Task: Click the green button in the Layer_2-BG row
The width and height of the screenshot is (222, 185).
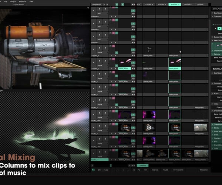Action: (x=117, y=111)
